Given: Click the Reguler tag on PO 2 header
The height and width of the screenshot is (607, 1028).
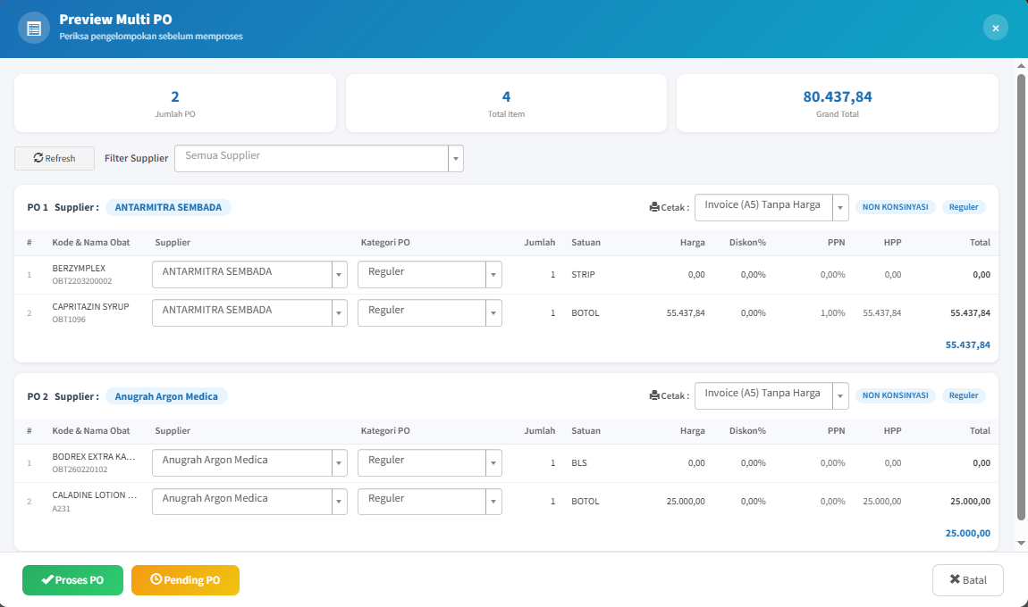Looking at the screenshot, I should pyautogui.click(x=963, y=395).
